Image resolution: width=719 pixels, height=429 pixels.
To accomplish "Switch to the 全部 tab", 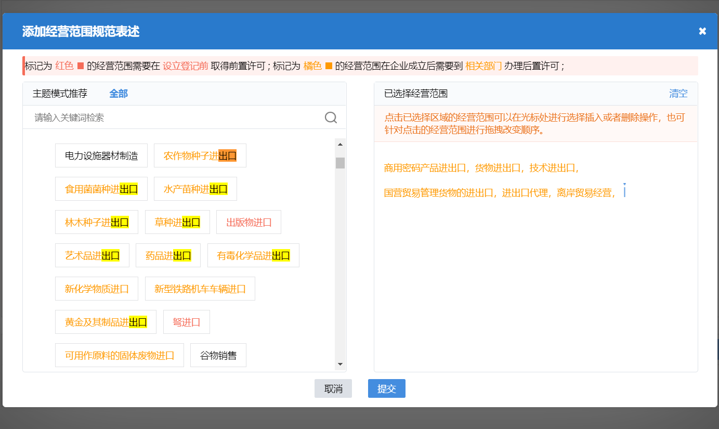I will (x=118, y=93).
